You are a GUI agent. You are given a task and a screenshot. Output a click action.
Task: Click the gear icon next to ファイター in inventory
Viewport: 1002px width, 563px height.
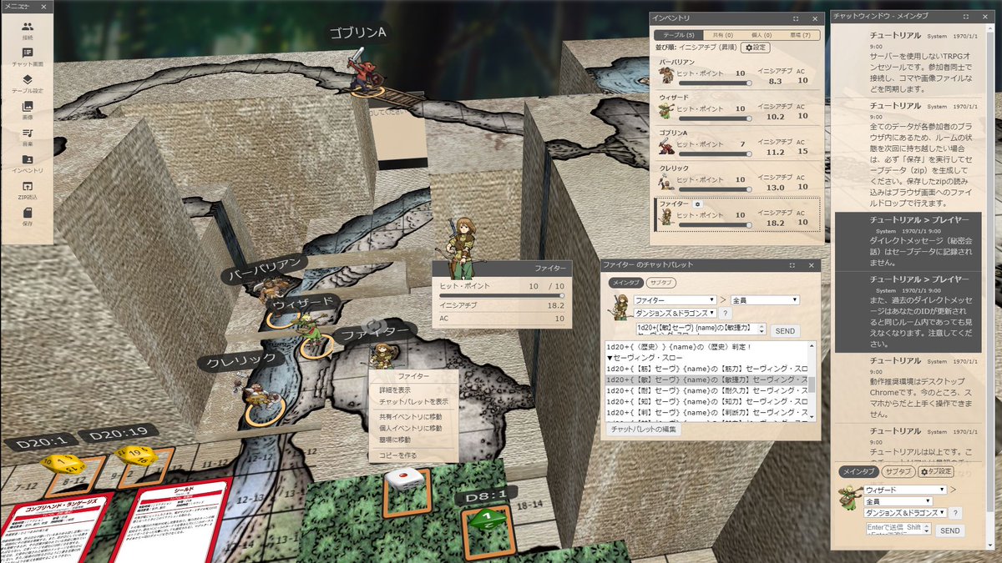[697, 204]
